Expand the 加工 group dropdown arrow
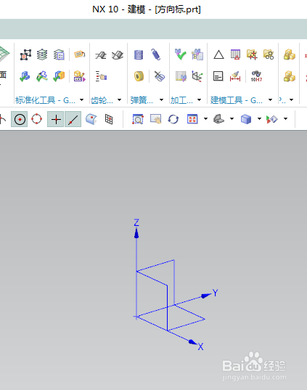 pyautogui.click(x=199, y=100)
